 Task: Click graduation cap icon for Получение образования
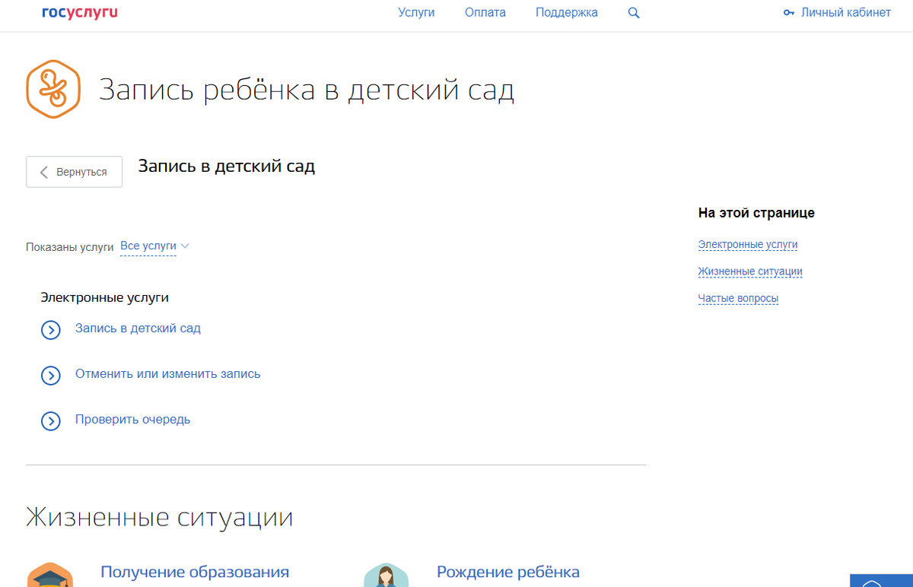50,575
